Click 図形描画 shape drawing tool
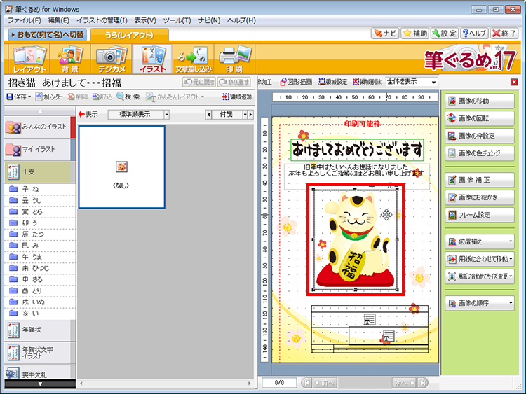526x394 pixels. (x=296, y=82)
